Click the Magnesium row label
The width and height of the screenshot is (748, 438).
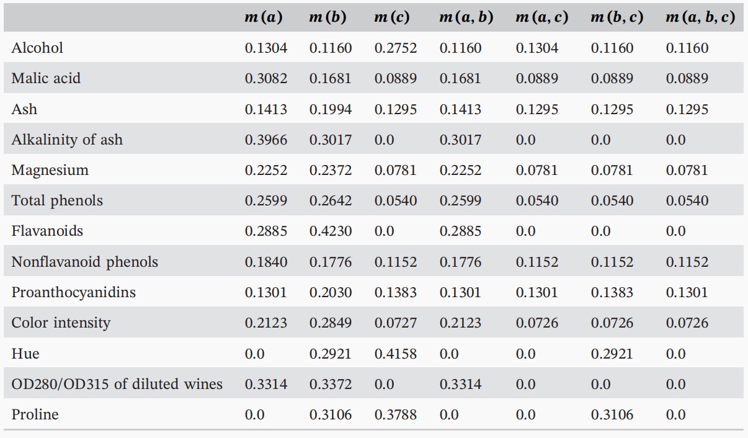50,170
